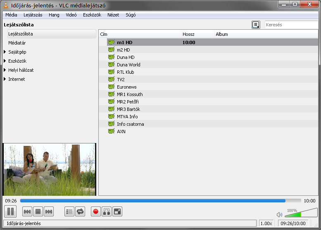Sort playlist by the Album column header
321x230 pixels.
pos(266,34)
